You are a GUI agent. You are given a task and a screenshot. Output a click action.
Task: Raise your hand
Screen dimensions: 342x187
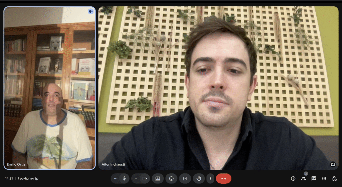198,178
